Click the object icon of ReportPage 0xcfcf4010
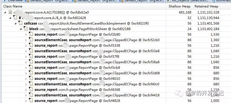 coord(31,78)
